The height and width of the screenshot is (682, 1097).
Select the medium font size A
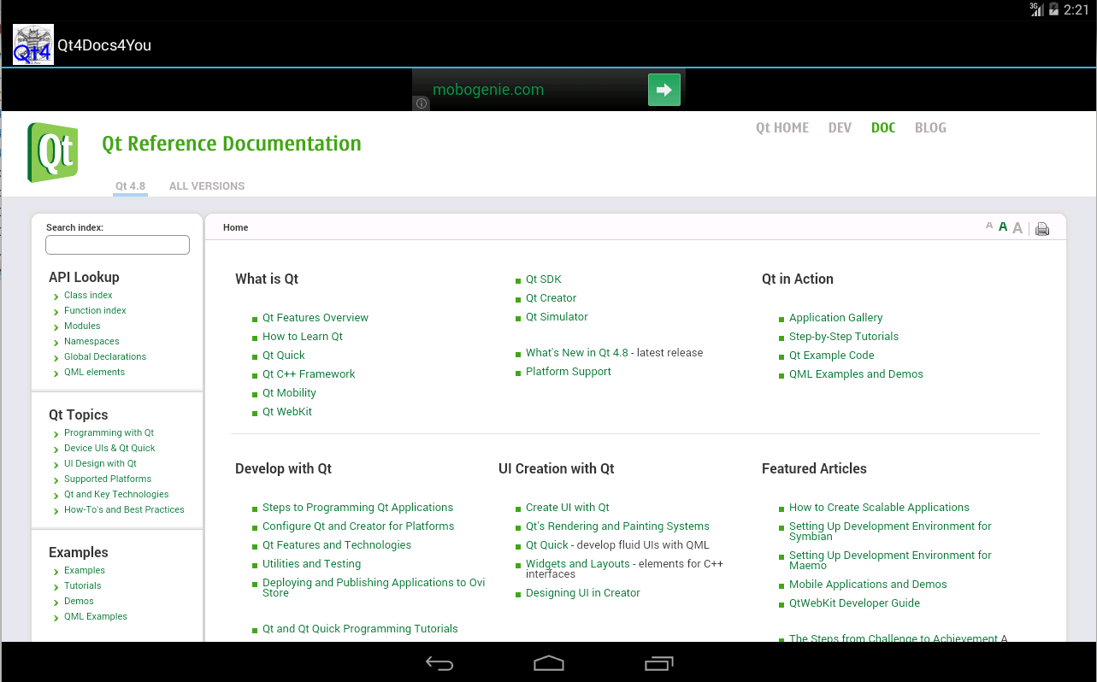pos(1003,226)
